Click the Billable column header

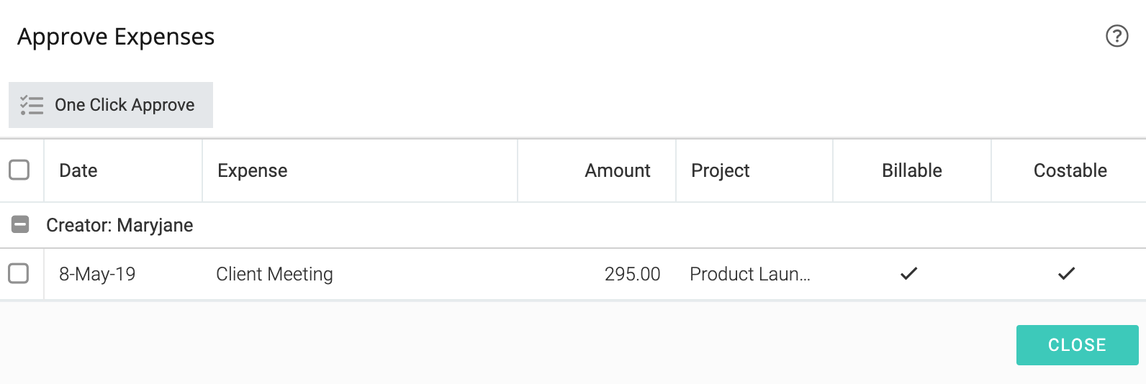(912, 170)
